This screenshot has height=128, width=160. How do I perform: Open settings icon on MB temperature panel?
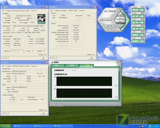coord(142,38)
